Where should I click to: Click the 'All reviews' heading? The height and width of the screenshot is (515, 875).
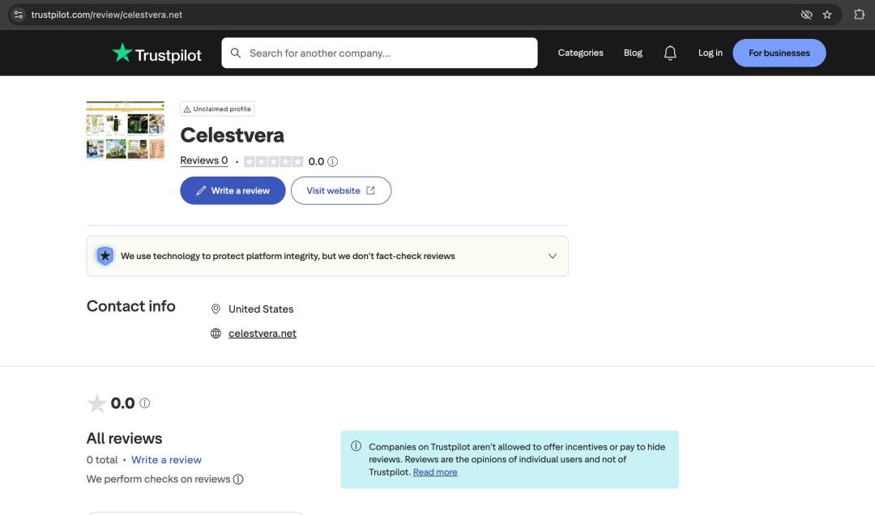click(124, 439)
